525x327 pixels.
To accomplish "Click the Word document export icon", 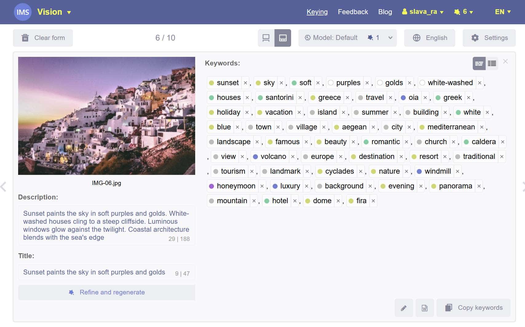I will [x=424, y=308].
